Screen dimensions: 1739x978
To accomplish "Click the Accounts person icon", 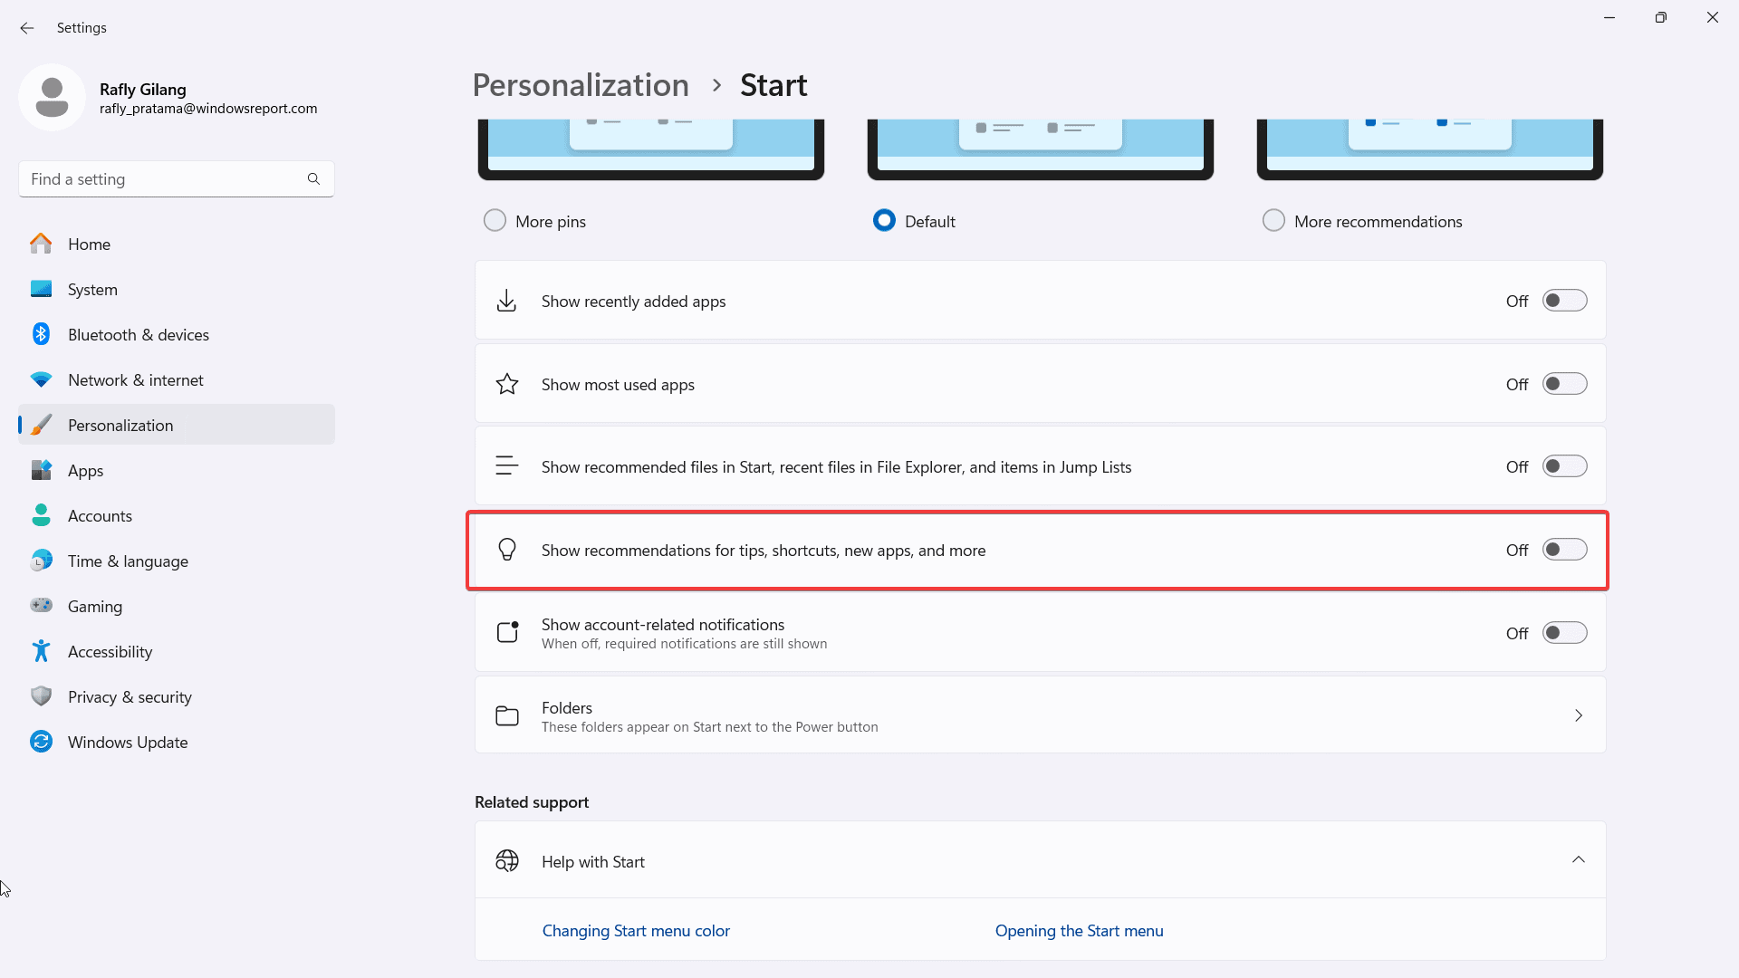I will pos(41,515).
